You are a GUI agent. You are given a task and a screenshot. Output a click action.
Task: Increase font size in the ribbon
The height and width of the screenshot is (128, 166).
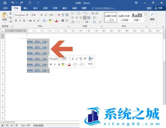pyautogui.click(x=41, y=15)
